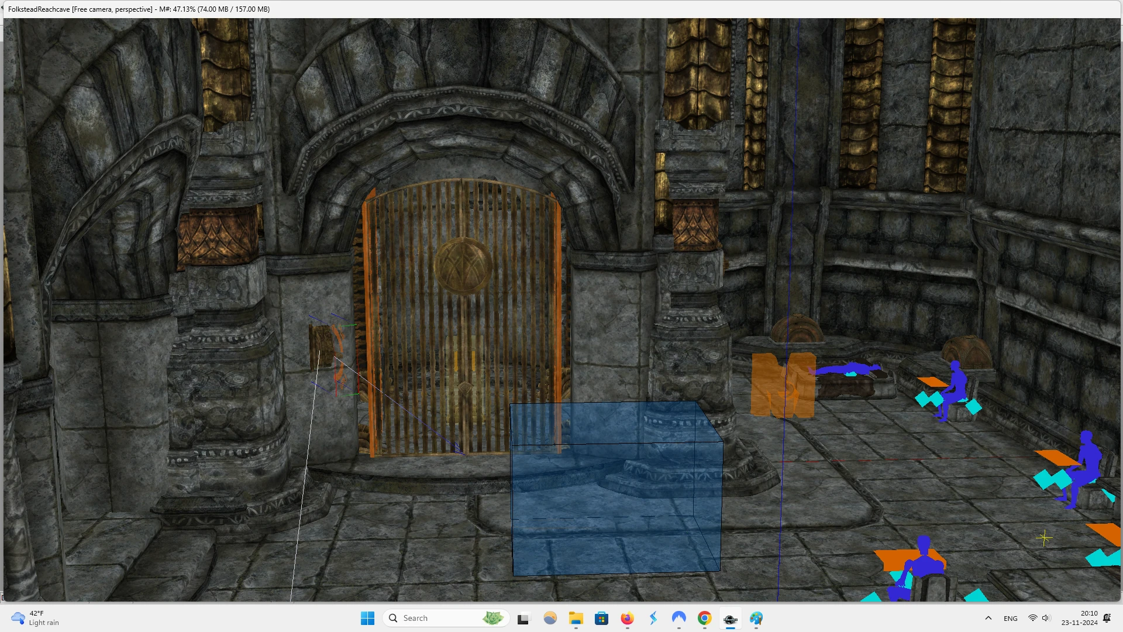Image resolution: width=1123 pixels, height=632 pixels.
Task: Open the sunset landscape taskbar icon
Action: tap(550, 618)
